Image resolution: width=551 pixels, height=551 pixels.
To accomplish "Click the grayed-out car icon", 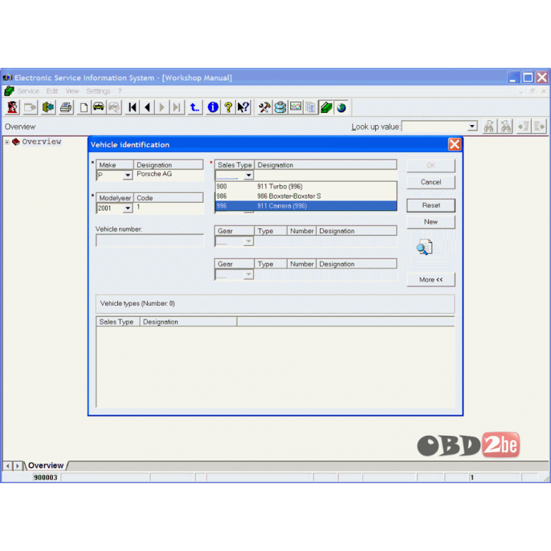I will (x=114, y=107).
